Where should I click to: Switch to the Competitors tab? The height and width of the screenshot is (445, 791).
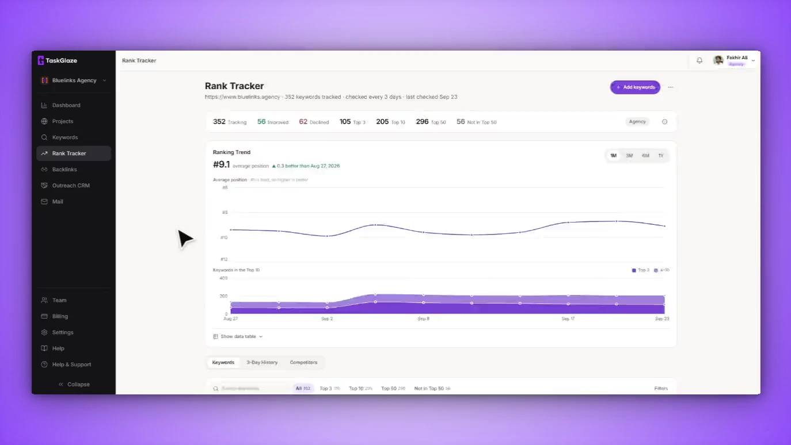(x=303, y=363)
